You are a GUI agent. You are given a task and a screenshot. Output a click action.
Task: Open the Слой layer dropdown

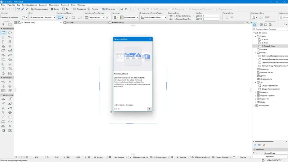(42, 17)
